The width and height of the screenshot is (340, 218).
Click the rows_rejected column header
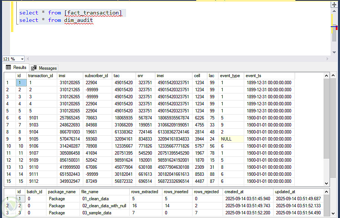click(x=207, y=192)
